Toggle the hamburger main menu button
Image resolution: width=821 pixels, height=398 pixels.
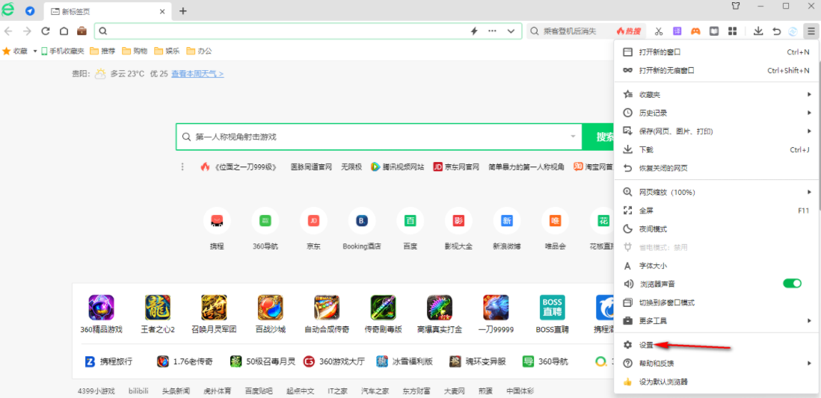[x=811, y=31]
